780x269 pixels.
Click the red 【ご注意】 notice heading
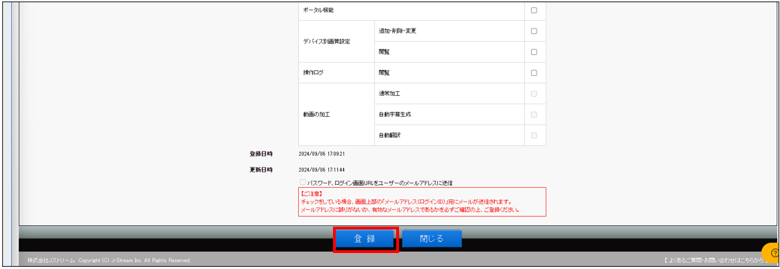[x=312, y=194]
